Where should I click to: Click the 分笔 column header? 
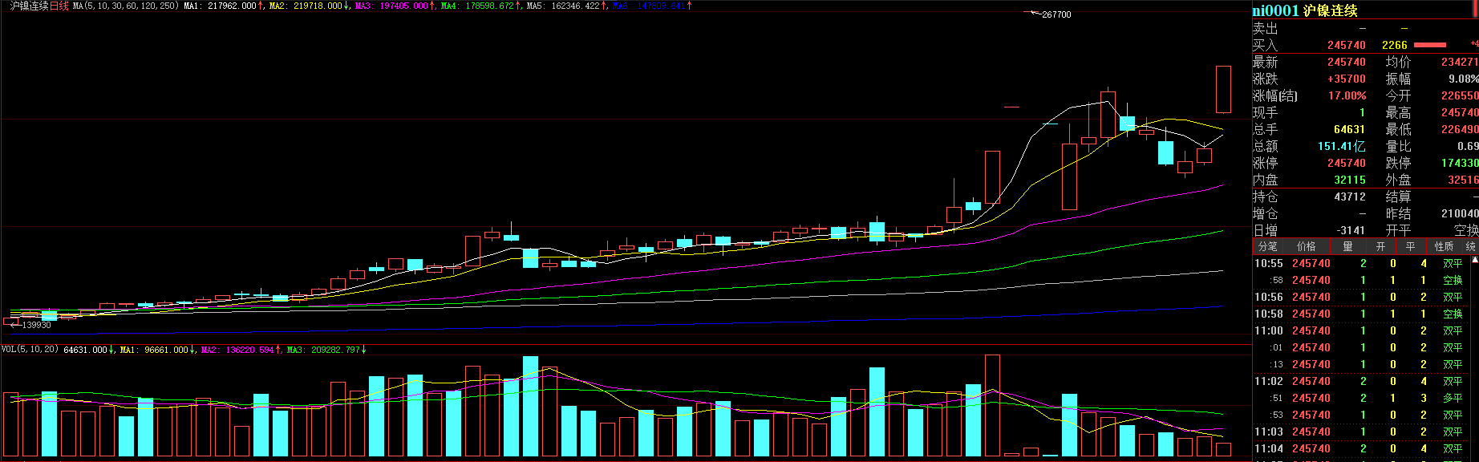click(1267, 246)
